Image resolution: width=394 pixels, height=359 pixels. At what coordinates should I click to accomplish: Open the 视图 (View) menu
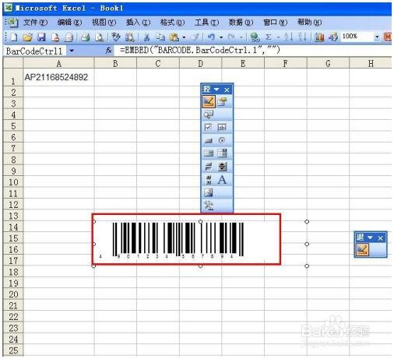[104, 23]
